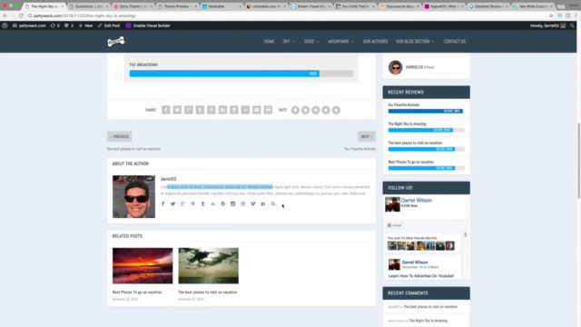Rate the post five stars
The height and width of the screenshot is (327, 581).
click(336, 110)
